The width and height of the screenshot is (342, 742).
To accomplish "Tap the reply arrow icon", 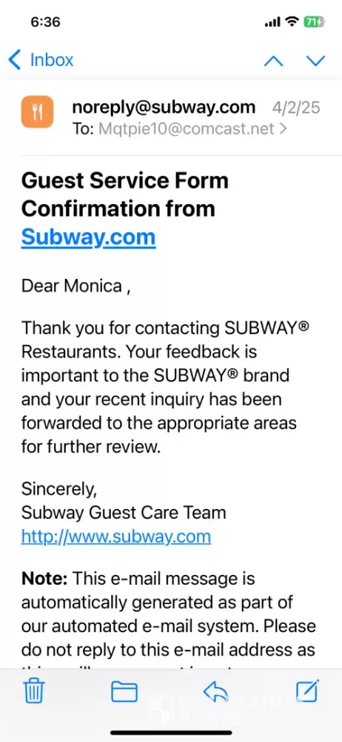I will 215,693.
